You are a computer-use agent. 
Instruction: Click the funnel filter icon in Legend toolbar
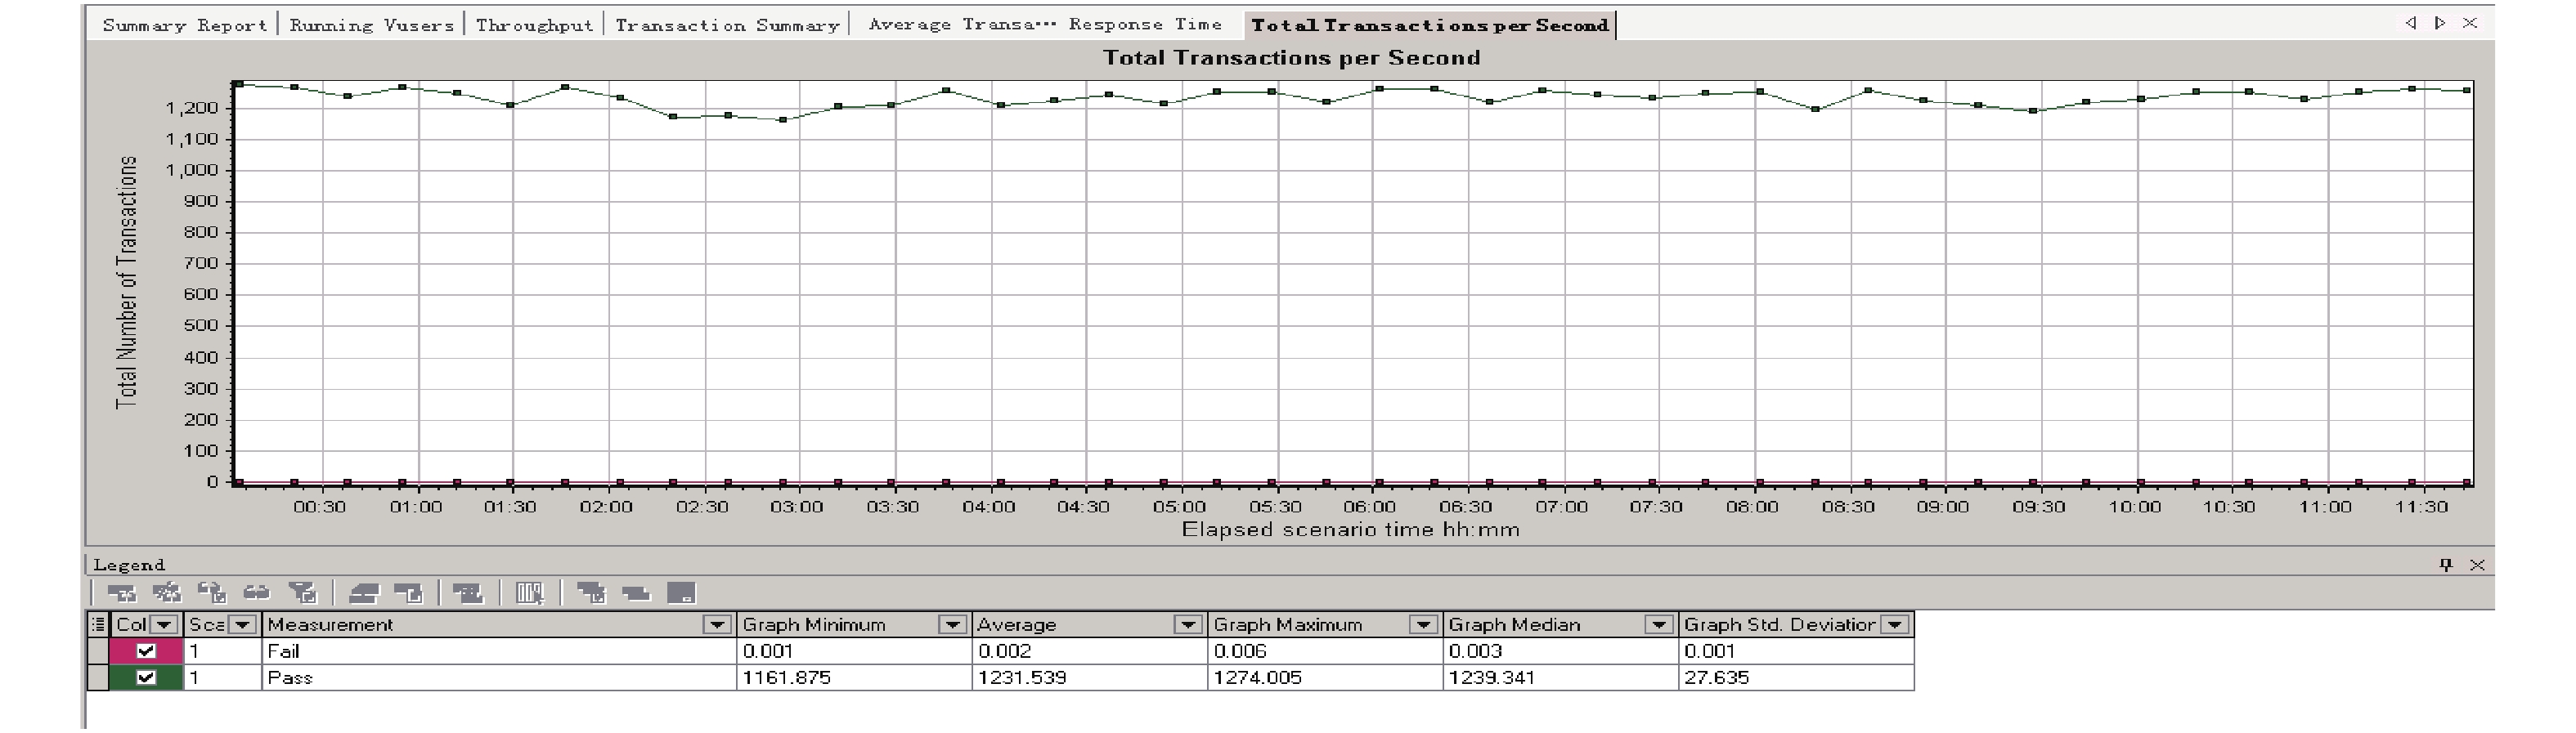[x=302, y=593]
